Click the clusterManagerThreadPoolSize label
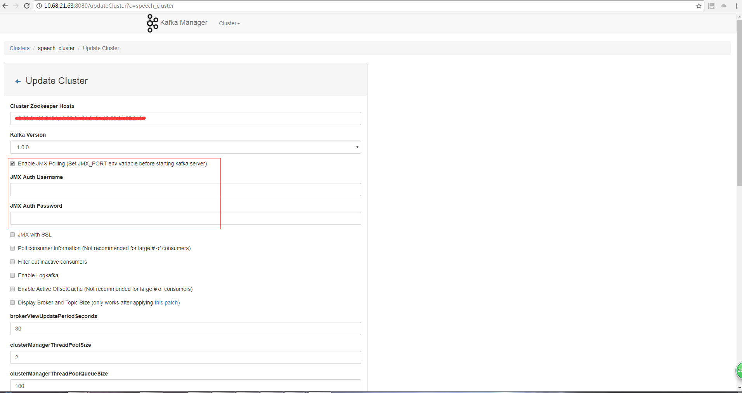 (x=50, y=345)
